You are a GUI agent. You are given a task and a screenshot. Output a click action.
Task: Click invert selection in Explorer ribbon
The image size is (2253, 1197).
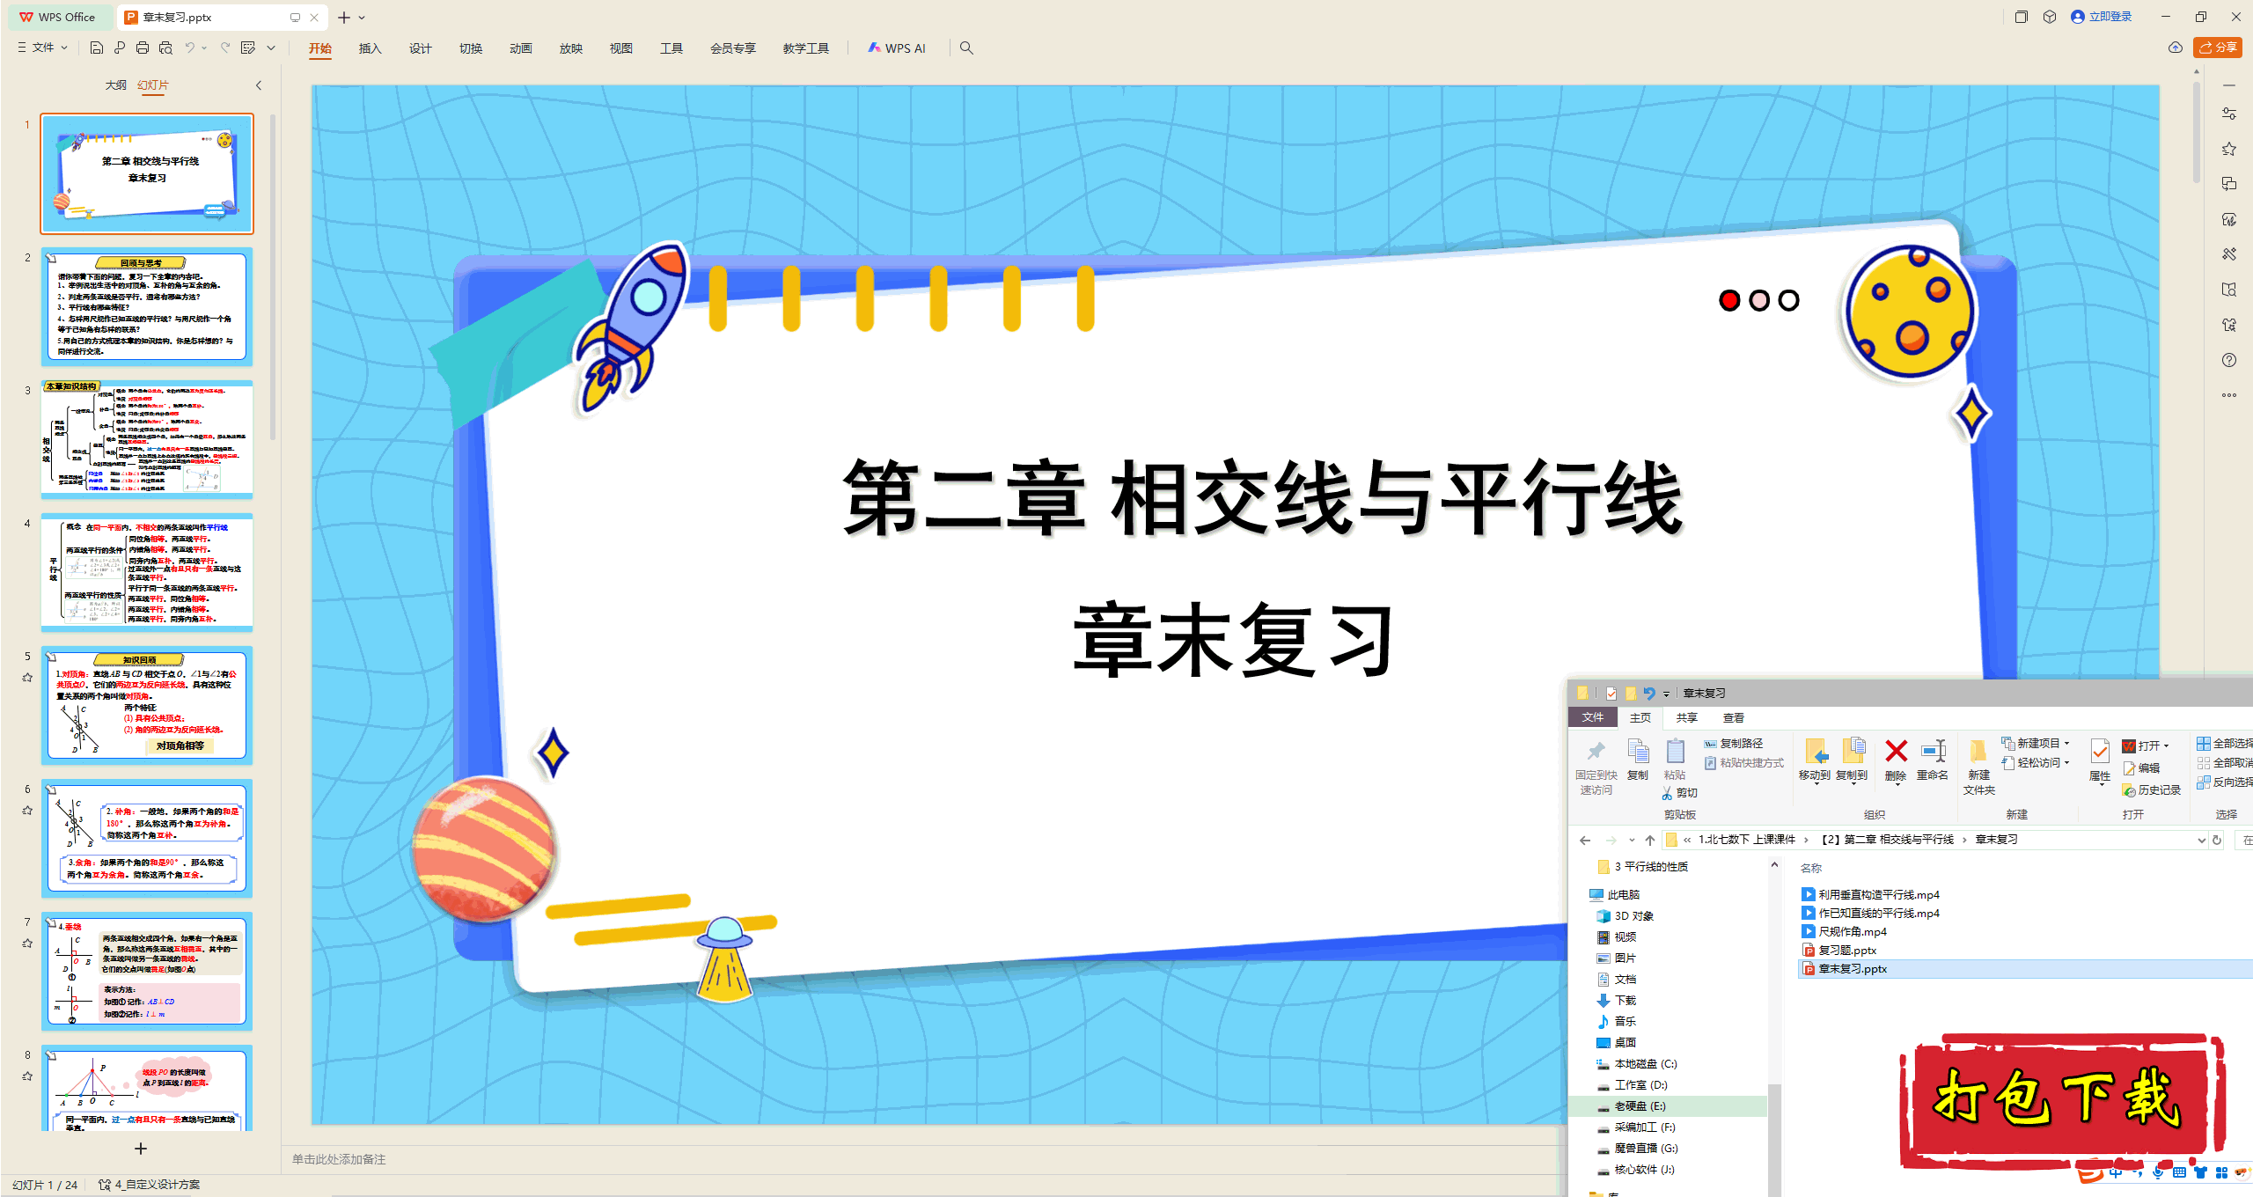point(2224,782)
